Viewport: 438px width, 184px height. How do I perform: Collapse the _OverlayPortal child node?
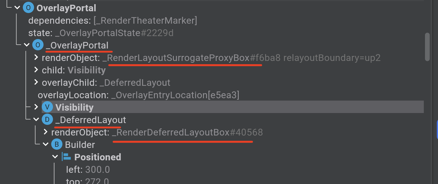point(27,45)
